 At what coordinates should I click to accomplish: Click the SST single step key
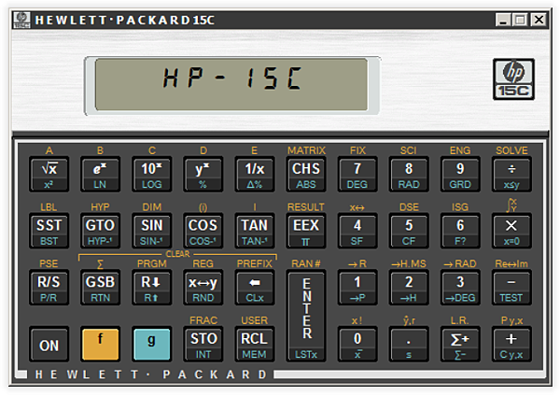pos(49,231)
